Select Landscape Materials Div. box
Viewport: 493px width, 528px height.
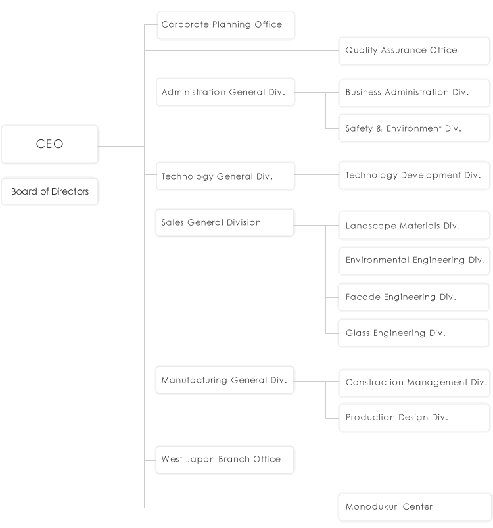(414, 225)
